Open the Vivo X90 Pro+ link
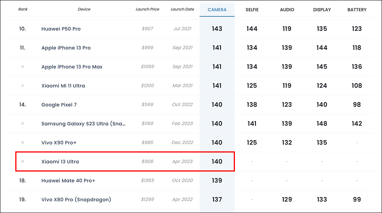 point(59,143)
